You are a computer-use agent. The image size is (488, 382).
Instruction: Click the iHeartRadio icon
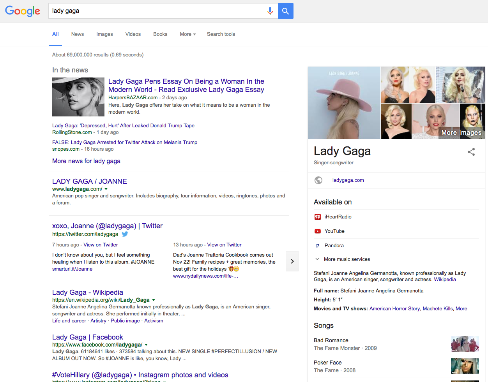point(318,217)
